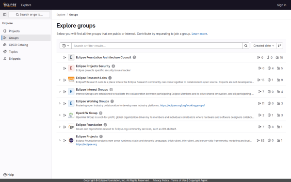The height and width of the screenshot is (182, 291).
Task: Click the Sign in link
Action: click(x=281, y=5)
